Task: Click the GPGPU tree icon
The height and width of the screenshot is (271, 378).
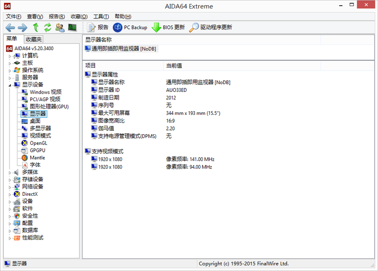Action: coord(25,150)
